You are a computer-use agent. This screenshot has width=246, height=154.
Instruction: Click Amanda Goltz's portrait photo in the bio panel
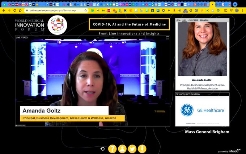(x=202, y=49)
